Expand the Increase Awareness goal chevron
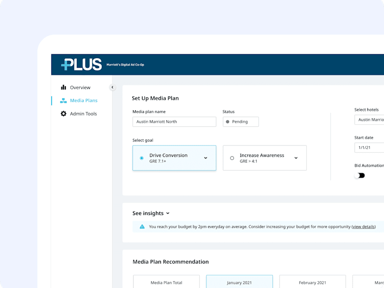This screenshot has height=288, width=384. [x=296, y=158]
